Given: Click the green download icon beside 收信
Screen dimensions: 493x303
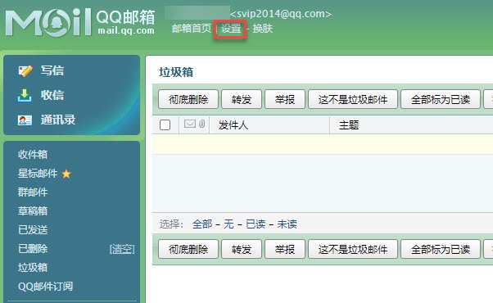Looking at the screenshot, I should 25,95.
